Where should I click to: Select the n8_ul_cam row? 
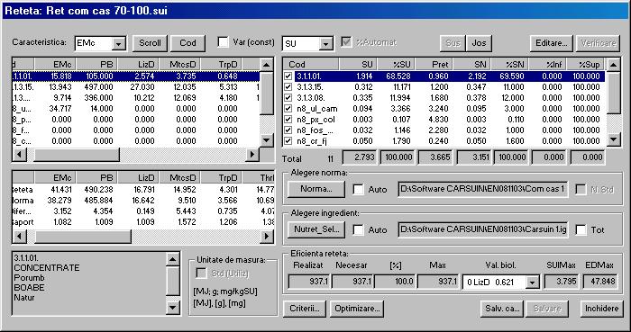click(444, 108)
